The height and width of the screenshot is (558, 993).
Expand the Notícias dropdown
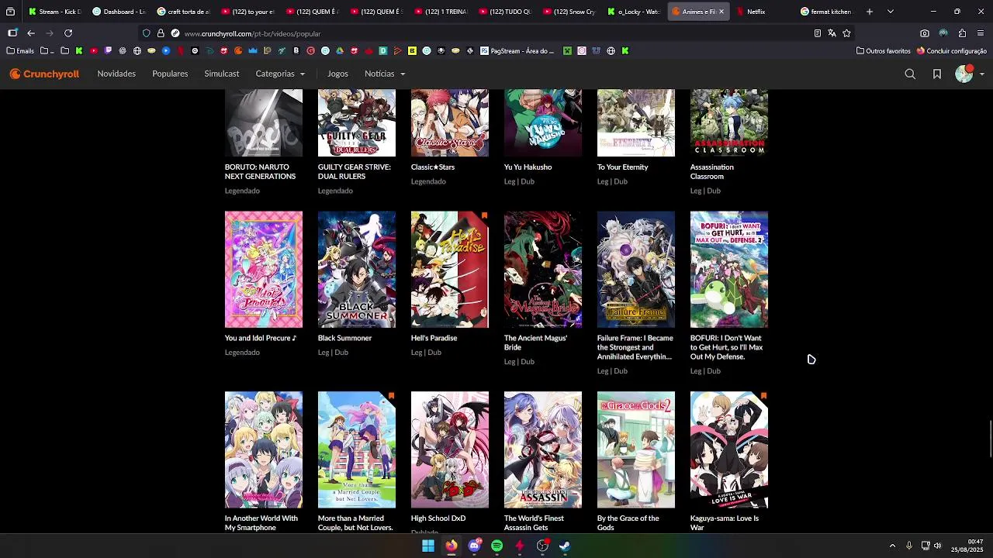[x=385, y=74]
